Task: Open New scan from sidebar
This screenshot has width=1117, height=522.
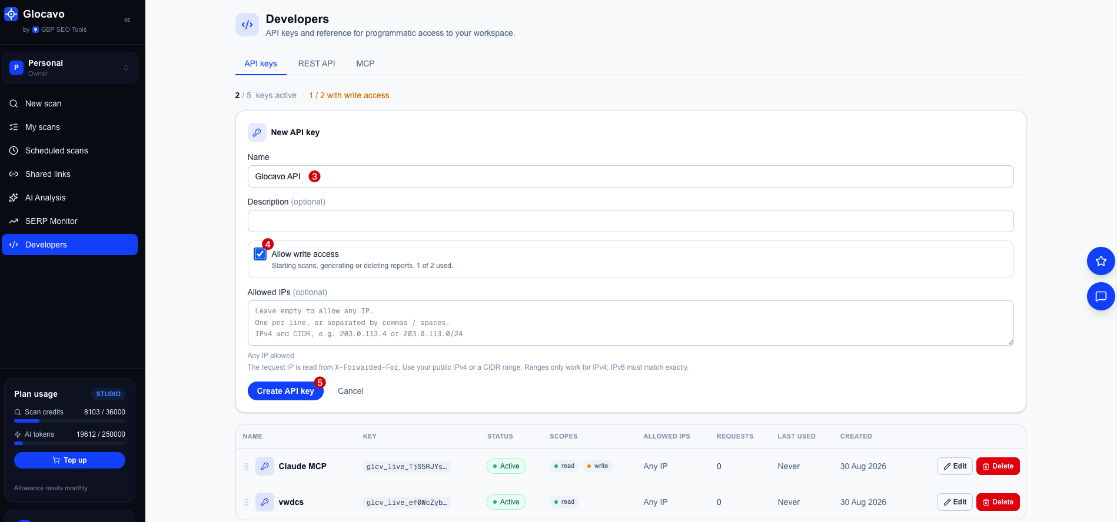Action: (69, 103)
